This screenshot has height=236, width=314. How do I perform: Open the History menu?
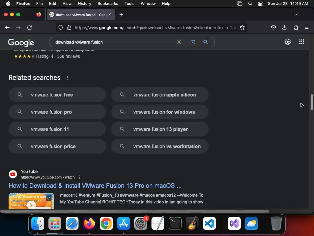click(x=84, y=3)
